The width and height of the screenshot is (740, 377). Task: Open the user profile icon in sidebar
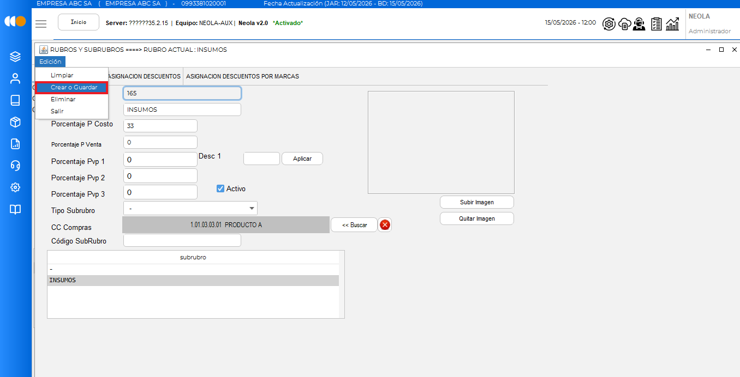(x=15, y=78)
